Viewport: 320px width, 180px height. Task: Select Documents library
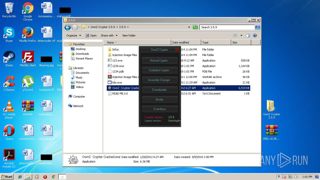point(82,73)
